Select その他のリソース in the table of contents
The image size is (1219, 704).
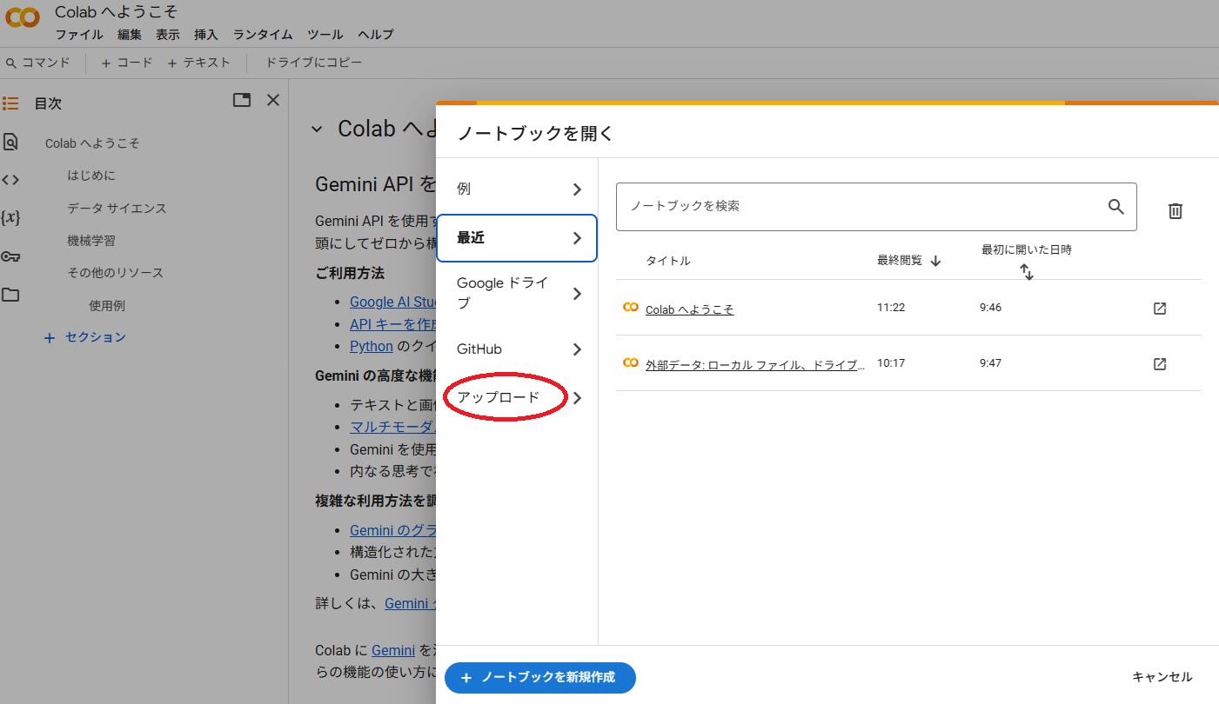[116, 273]
